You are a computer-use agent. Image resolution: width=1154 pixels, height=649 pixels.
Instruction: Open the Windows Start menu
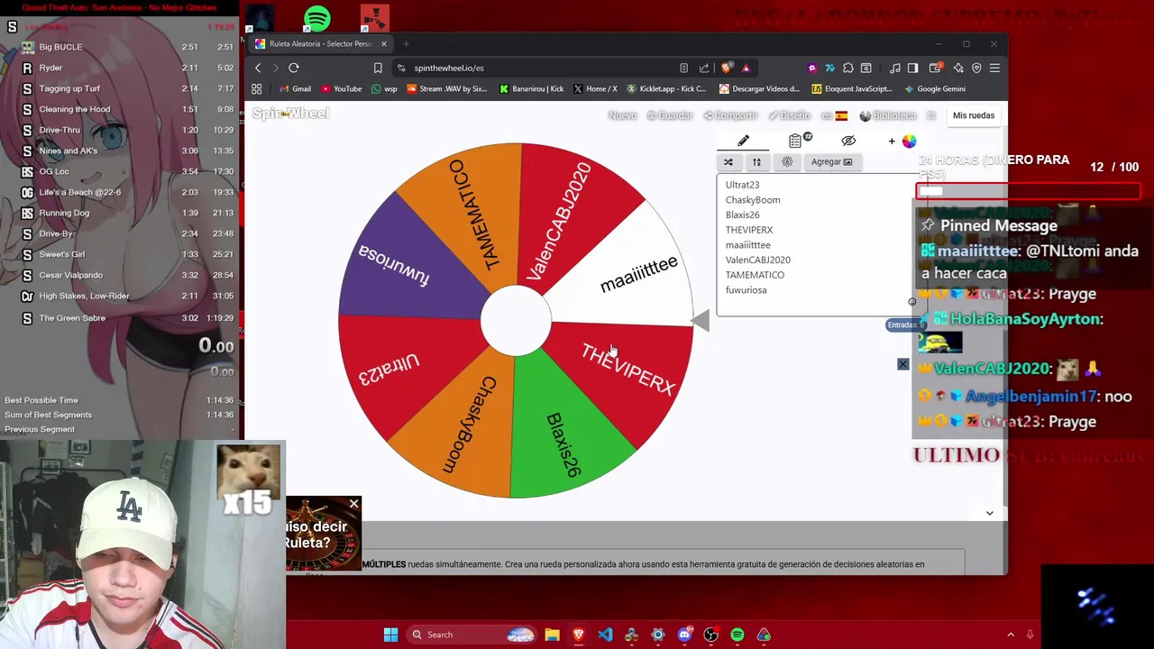click(x=390, y=635)
